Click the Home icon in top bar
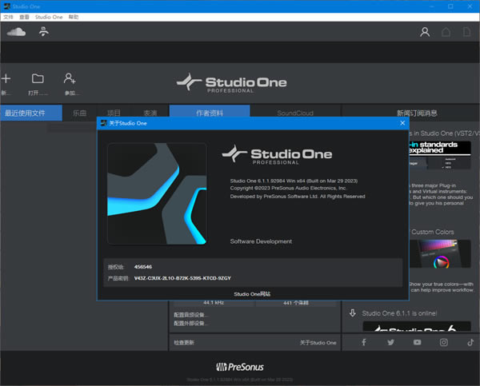This screenshot has width=480, height=386. pyautogui.click(x=446, y=32)
